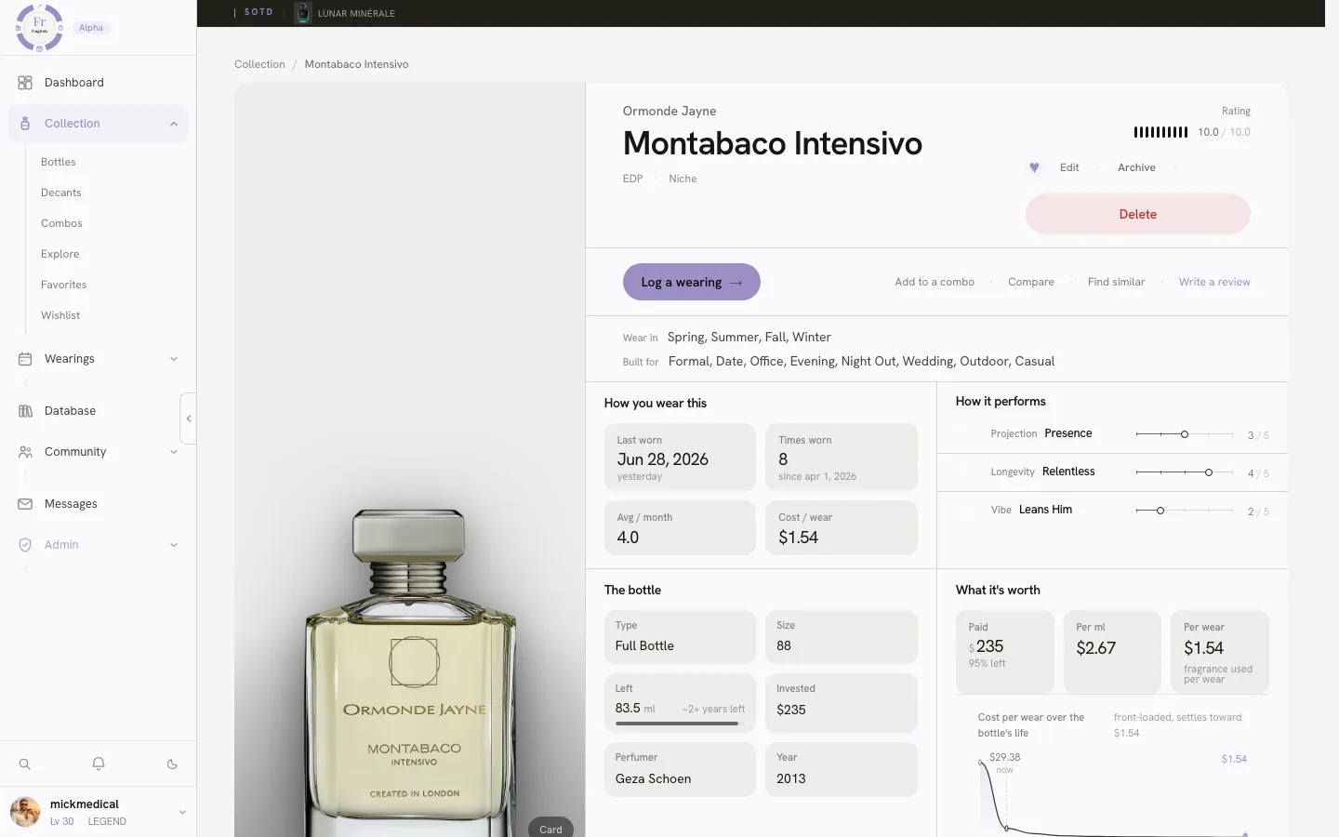This screenshot has width=1339, height=837.
Task: Click the Wearings calendar icon
Action: pyautogui.click(x=25, y=359)
